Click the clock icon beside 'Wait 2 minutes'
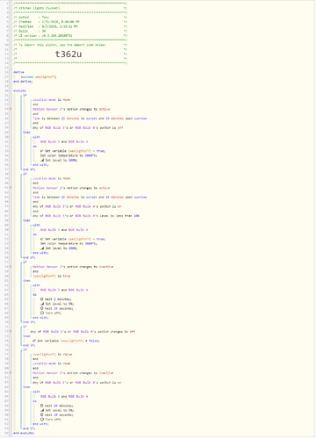The width and height of the screenshot is (317, 439). pos(42,299)
